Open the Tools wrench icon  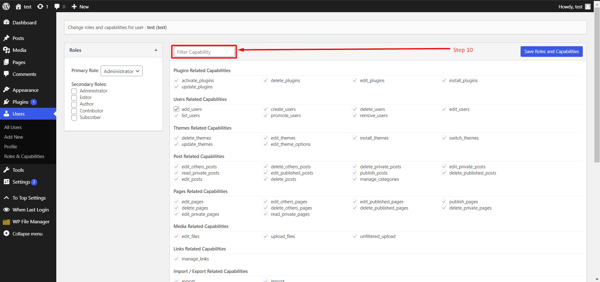6,170
